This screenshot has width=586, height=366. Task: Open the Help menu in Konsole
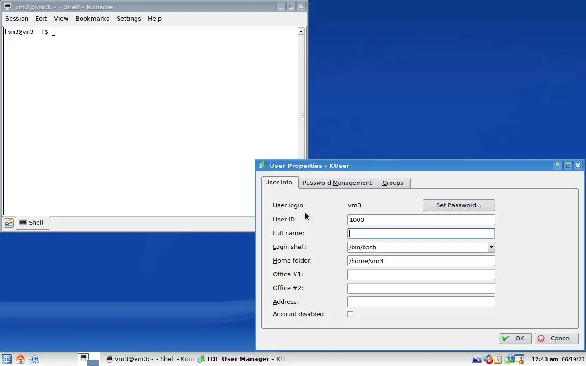click(154, 19)
